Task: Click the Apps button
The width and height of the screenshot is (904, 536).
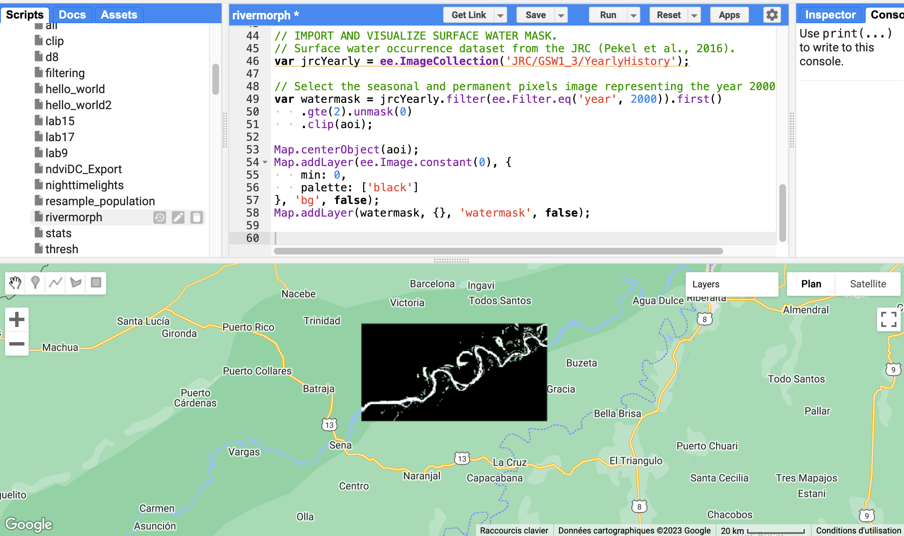Action: pos(729,15)
